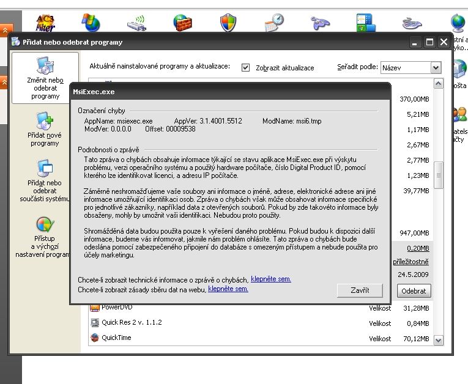Viewport: 468px width, 384px height.
Task: Click the Odebrat button
Action: [x=414, y=291]
